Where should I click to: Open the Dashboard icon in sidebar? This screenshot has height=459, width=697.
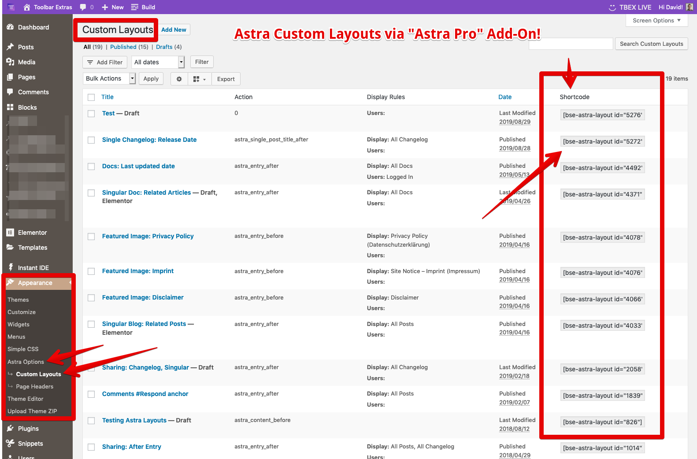pyautogui.click(x=10, y=27)
